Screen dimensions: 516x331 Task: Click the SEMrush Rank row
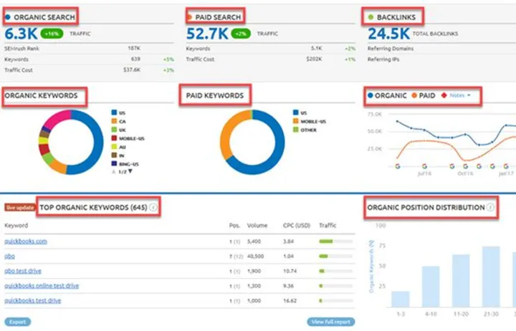89,49
